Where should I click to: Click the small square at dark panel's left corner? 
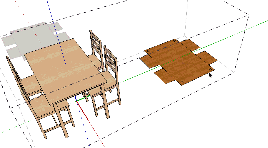(148, 51)
